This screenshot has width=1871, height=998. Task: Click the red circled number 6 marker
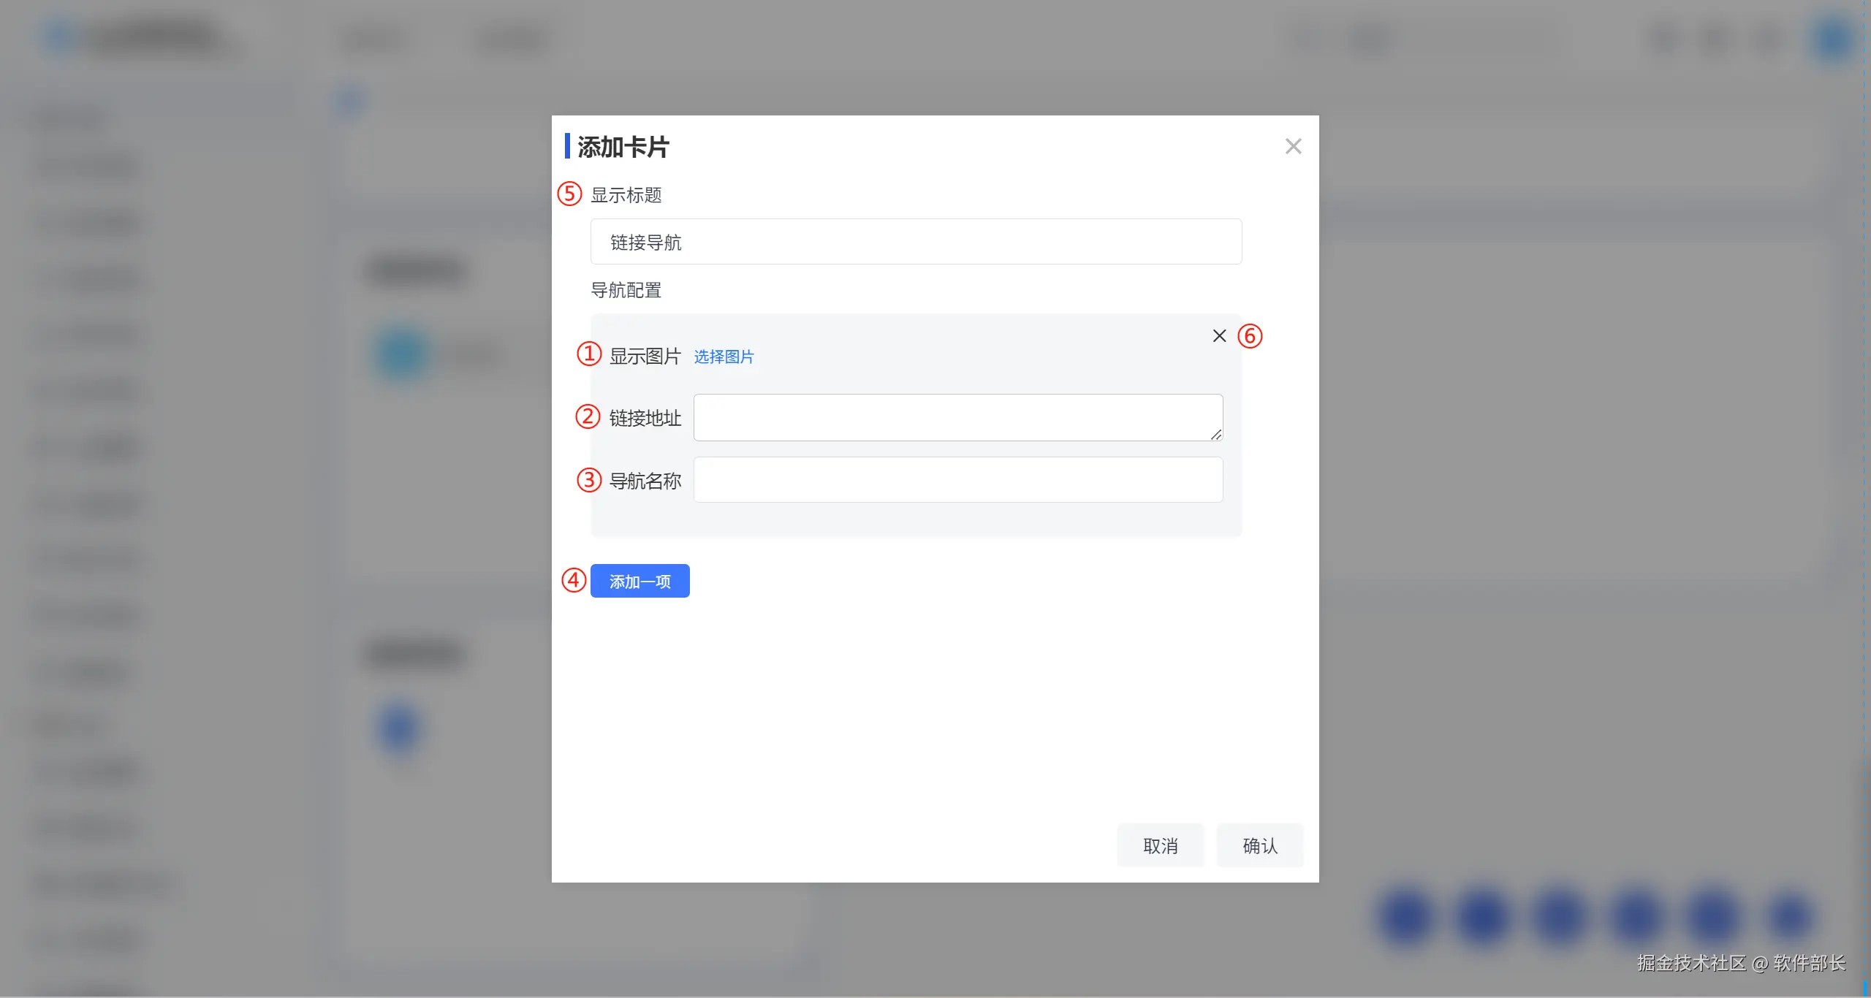pyautogui.click(x=1250, y=336)
